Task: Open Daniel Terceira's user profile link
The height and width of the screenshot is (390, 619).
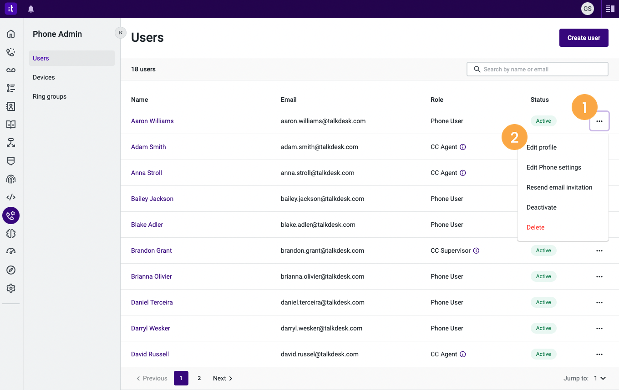Action: pyautogui.click(x=152, y=302)
